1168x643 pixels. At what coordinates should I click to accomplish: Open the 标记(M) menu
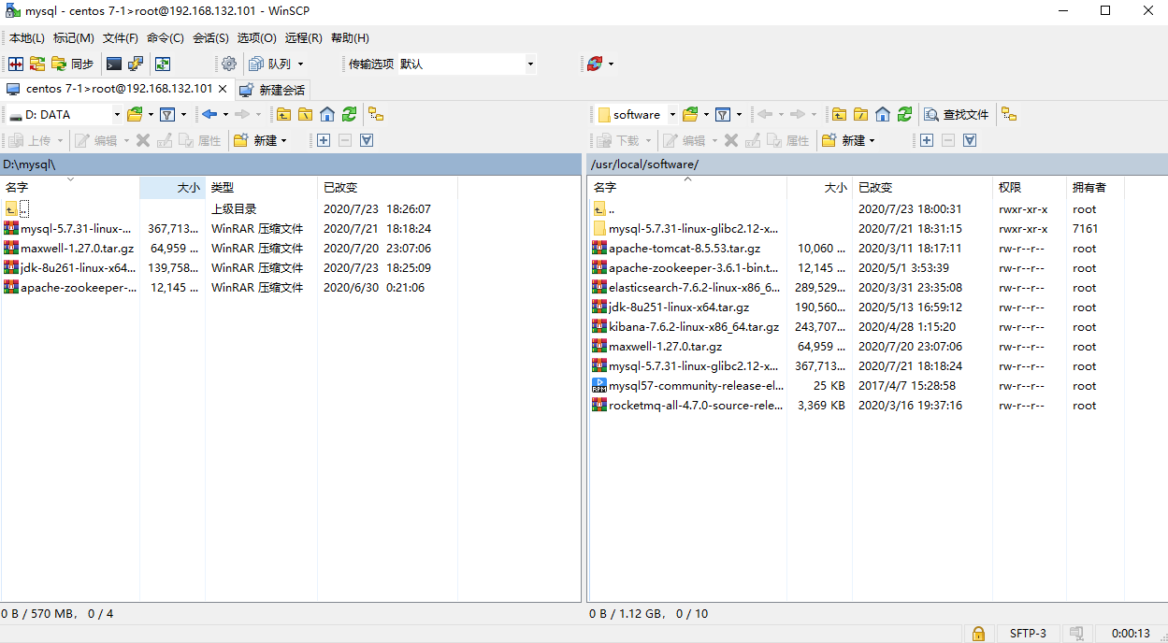pos(74,38)
